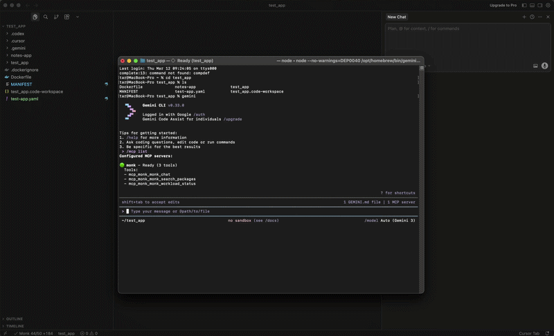Click the '/upgrade' text in terminal
554x336 pixels.
tap(233, 119)
